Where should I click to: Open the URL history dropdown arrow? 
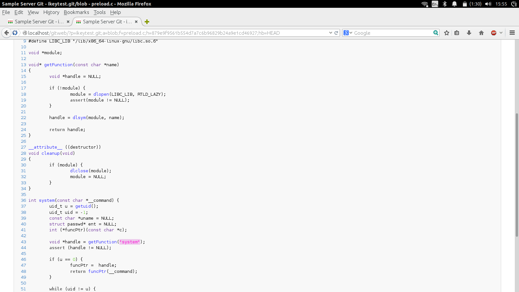pos(331,33)
